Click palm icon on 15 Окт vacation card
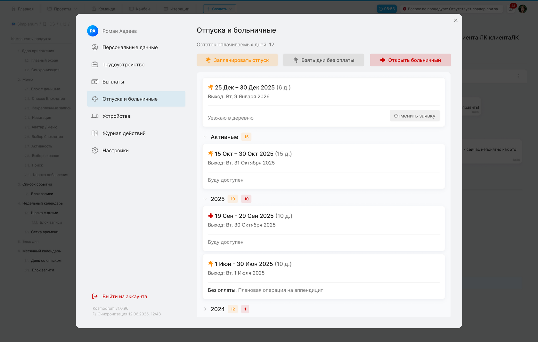538x342 pixels. (x=210, y=154)
